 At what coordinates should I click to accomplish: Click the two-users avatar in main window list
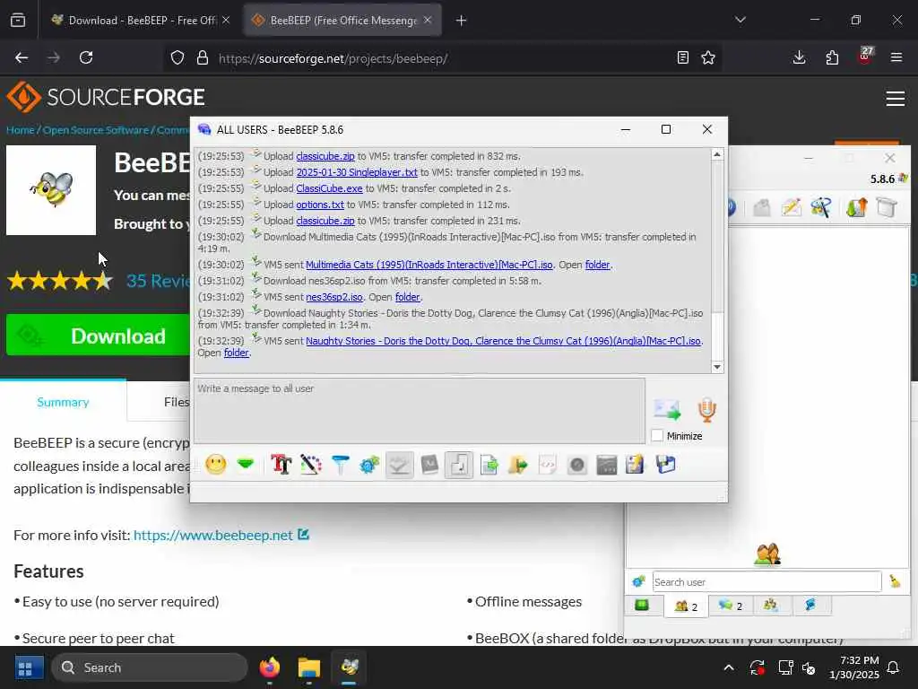(767, 554)
